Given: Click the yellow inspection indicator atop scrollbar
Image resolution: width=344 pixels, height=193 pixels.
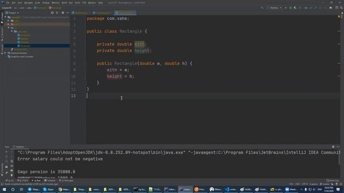Looking at the screenshot, I should click(x=339, y=17).
